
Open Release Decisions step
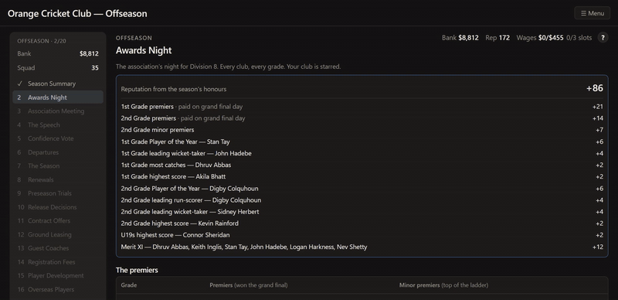pos(58,207)
